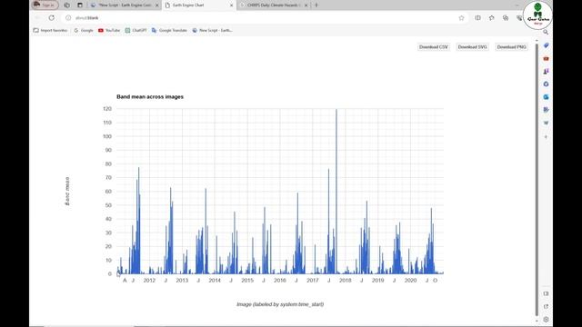Open the sidebar shopping tag icon
Screen dimensions: 582x327
(x=546, y=45)
